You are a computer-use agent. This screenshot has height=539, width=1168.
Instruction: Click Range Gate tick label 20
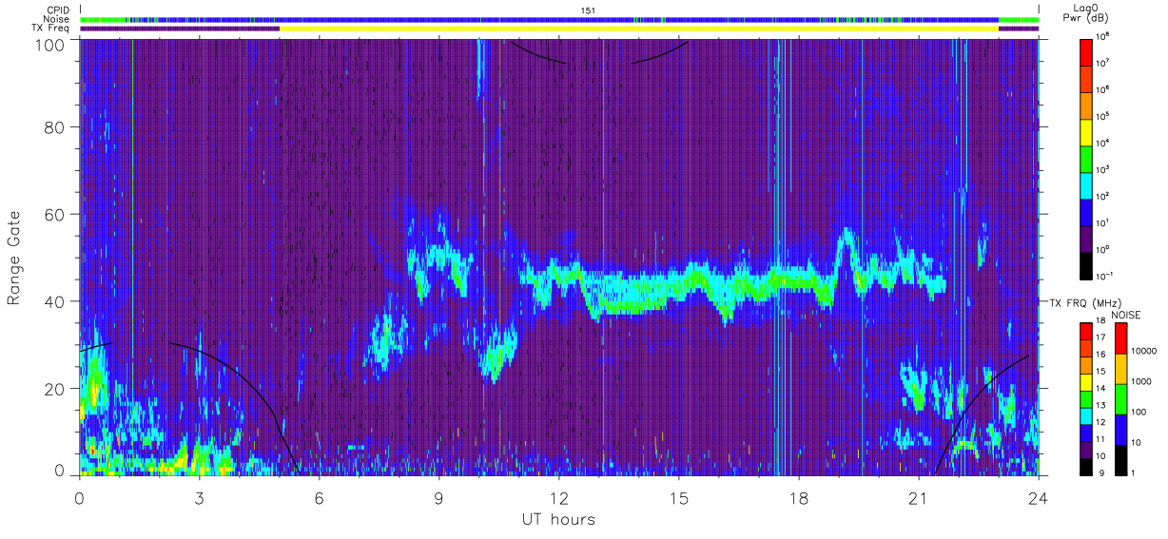point(56,388)
